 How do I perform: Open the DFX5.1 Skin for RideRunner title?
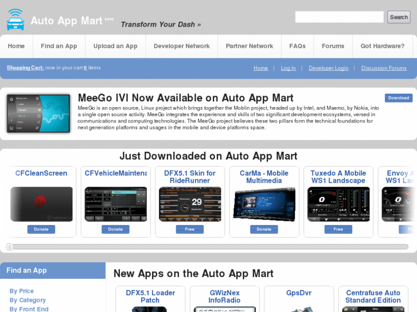[x=190, y=177]
